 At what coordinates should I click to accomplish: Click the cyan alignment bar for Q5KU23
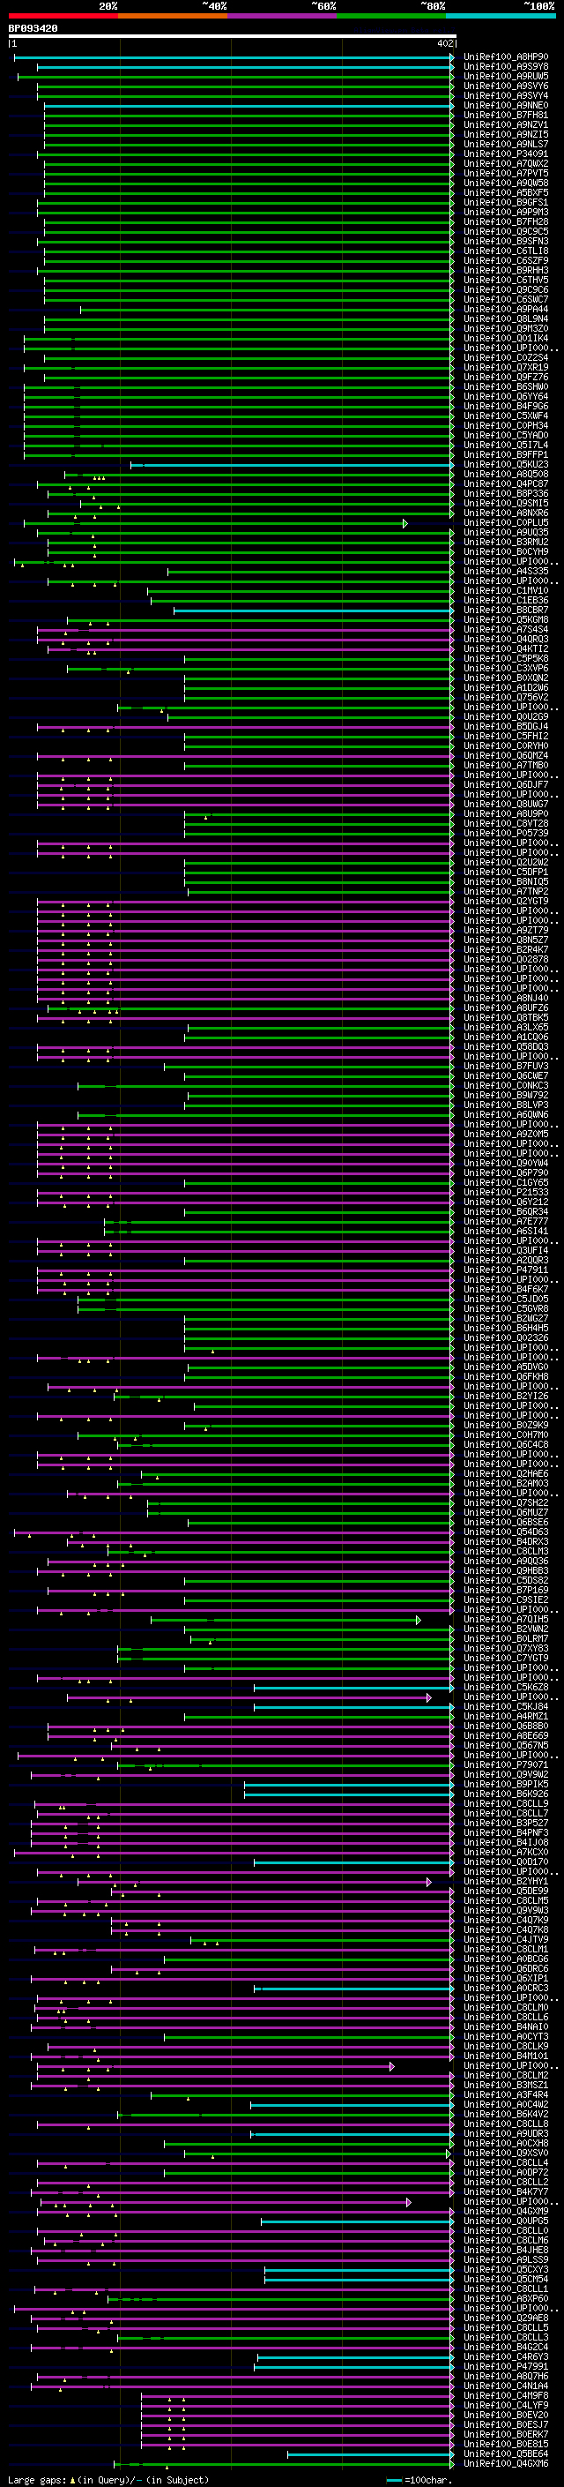click(292, 464)
